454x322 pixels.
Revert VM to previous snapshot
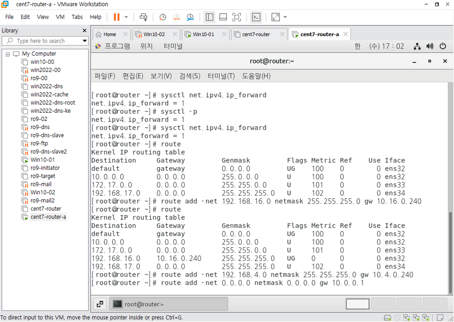click(x=177, y=17)
